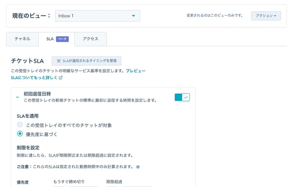This screenshot has height=187, width=295.
Task: Click the external link icon beside SLAについてもっと詳しく
Action: click(60, 78)
